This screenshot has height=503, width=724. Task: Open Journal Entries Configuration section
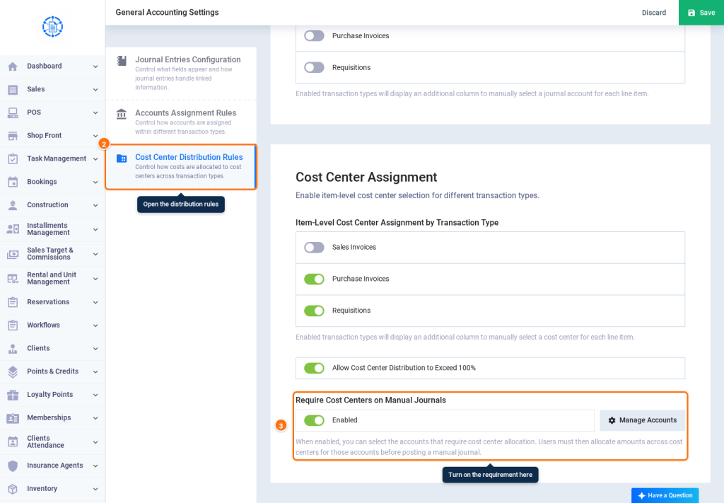click(181, 74)
